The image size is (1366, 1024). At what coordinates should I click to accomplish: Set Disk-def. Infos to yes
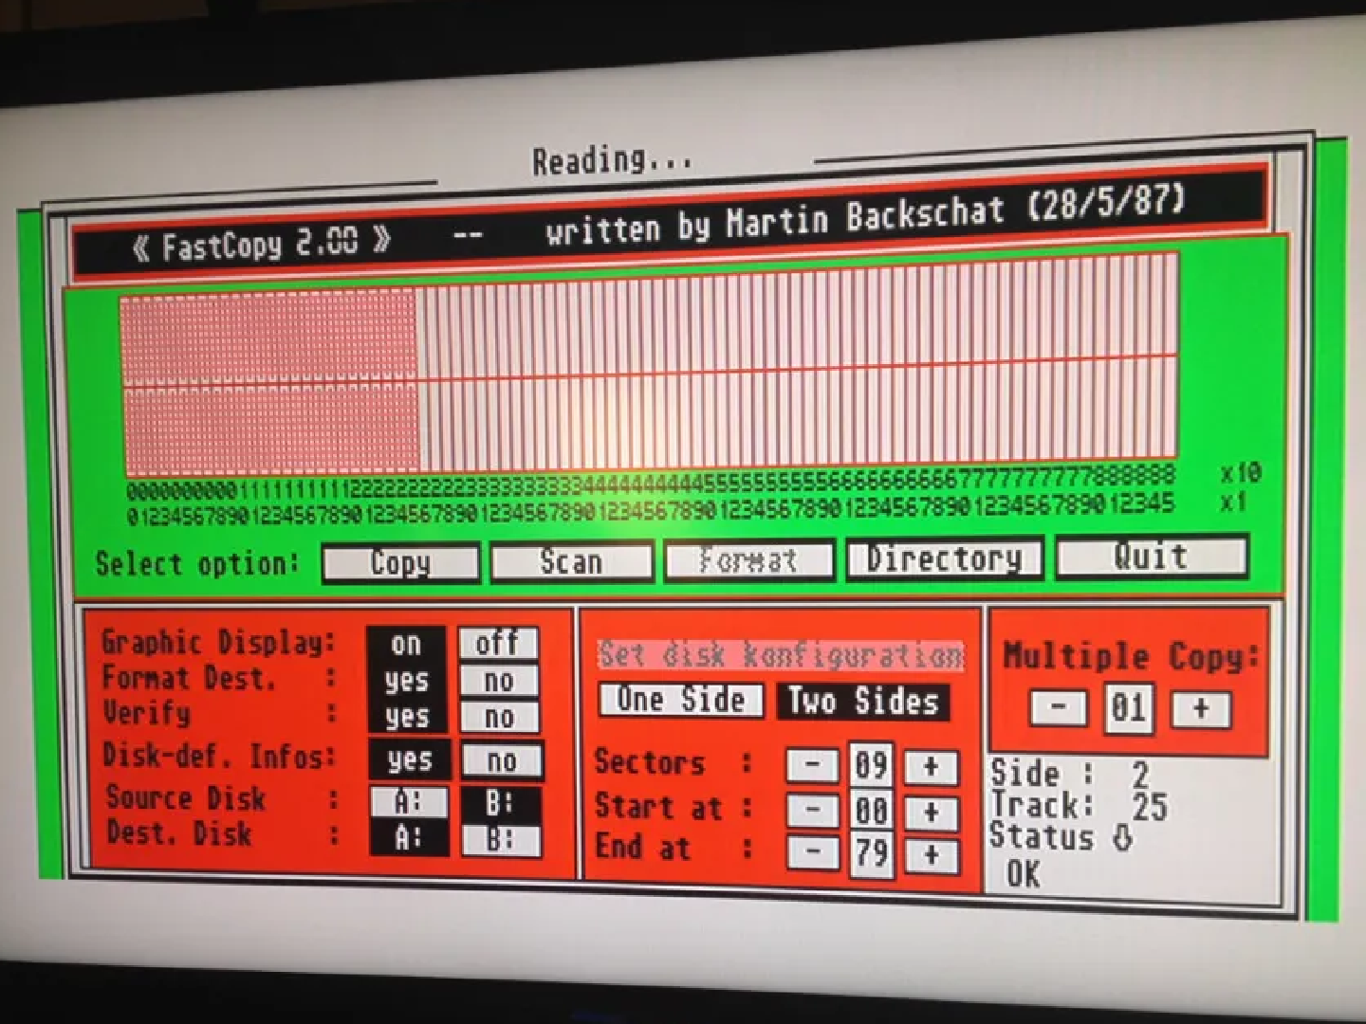point(409,759)
